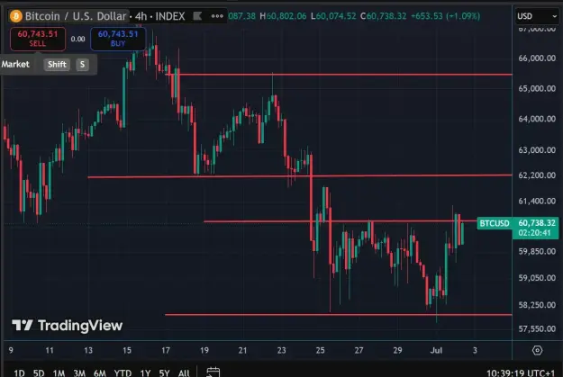Click the 4h interval label
Screen dimensions: 563x377
pyautogui.click(x=141, y=16)
